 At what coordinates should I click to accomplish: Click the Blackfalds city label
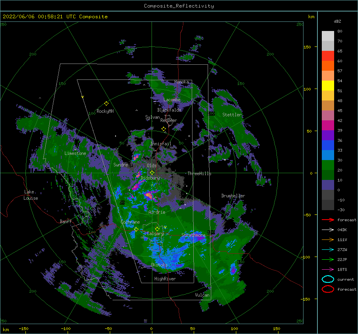(x=169, y=110)
